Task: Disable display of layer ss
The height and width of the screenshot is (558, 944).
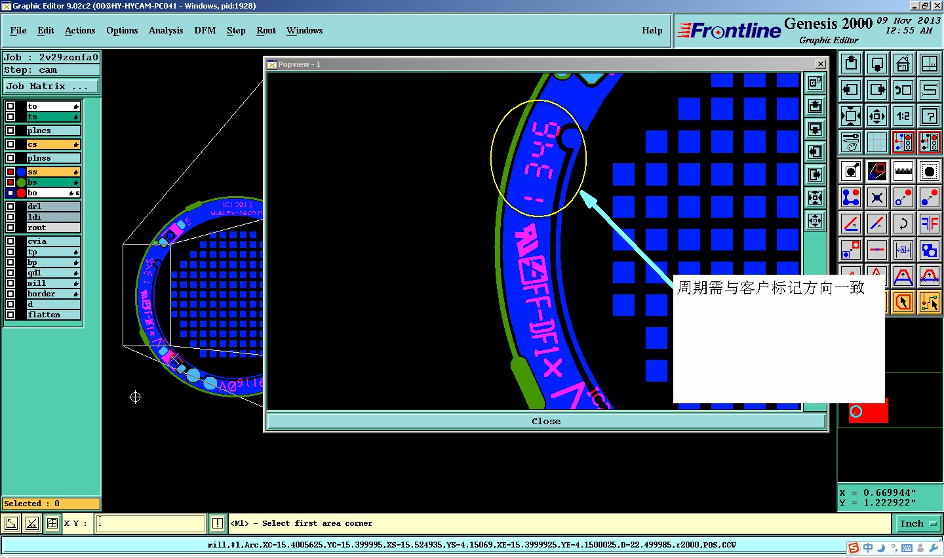Action: pos(10,172)
